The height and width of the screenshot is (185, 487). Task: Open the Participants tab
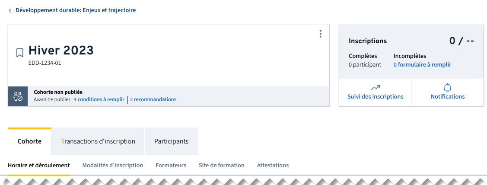coord(171,141)
